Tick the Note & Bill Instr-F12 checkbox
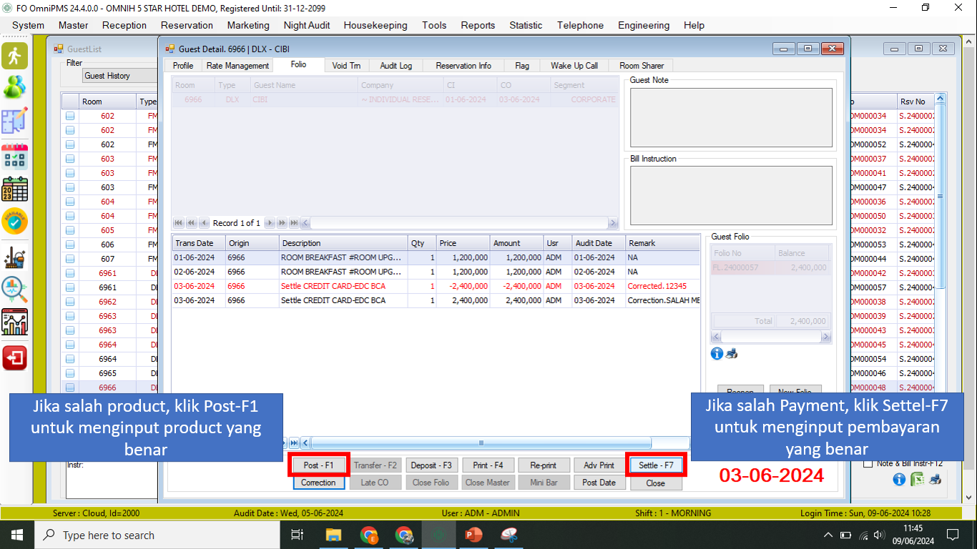Image resolution: width=977 pixels, height=549 pixels. pos(868,463)
